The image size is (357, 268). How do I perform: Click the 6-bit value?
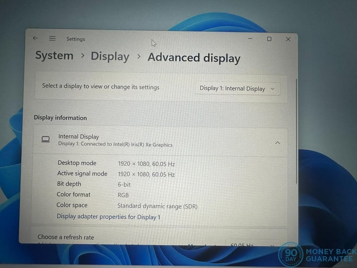point(124,184)
